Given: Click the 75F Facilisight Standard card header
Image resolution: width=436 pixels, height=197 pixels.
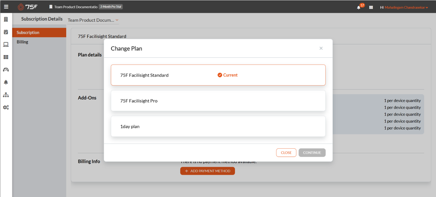Looking at the screenshot, I should [102, 36].
